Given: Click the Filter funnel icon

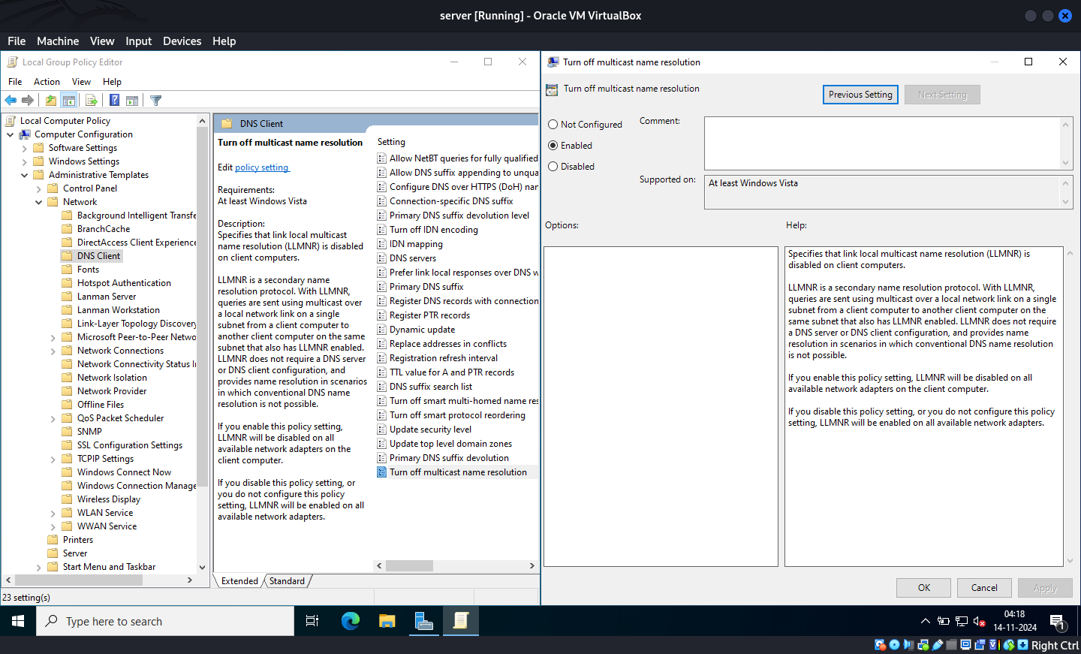Looking at the screenshot, I should click(x=156, y=101).
